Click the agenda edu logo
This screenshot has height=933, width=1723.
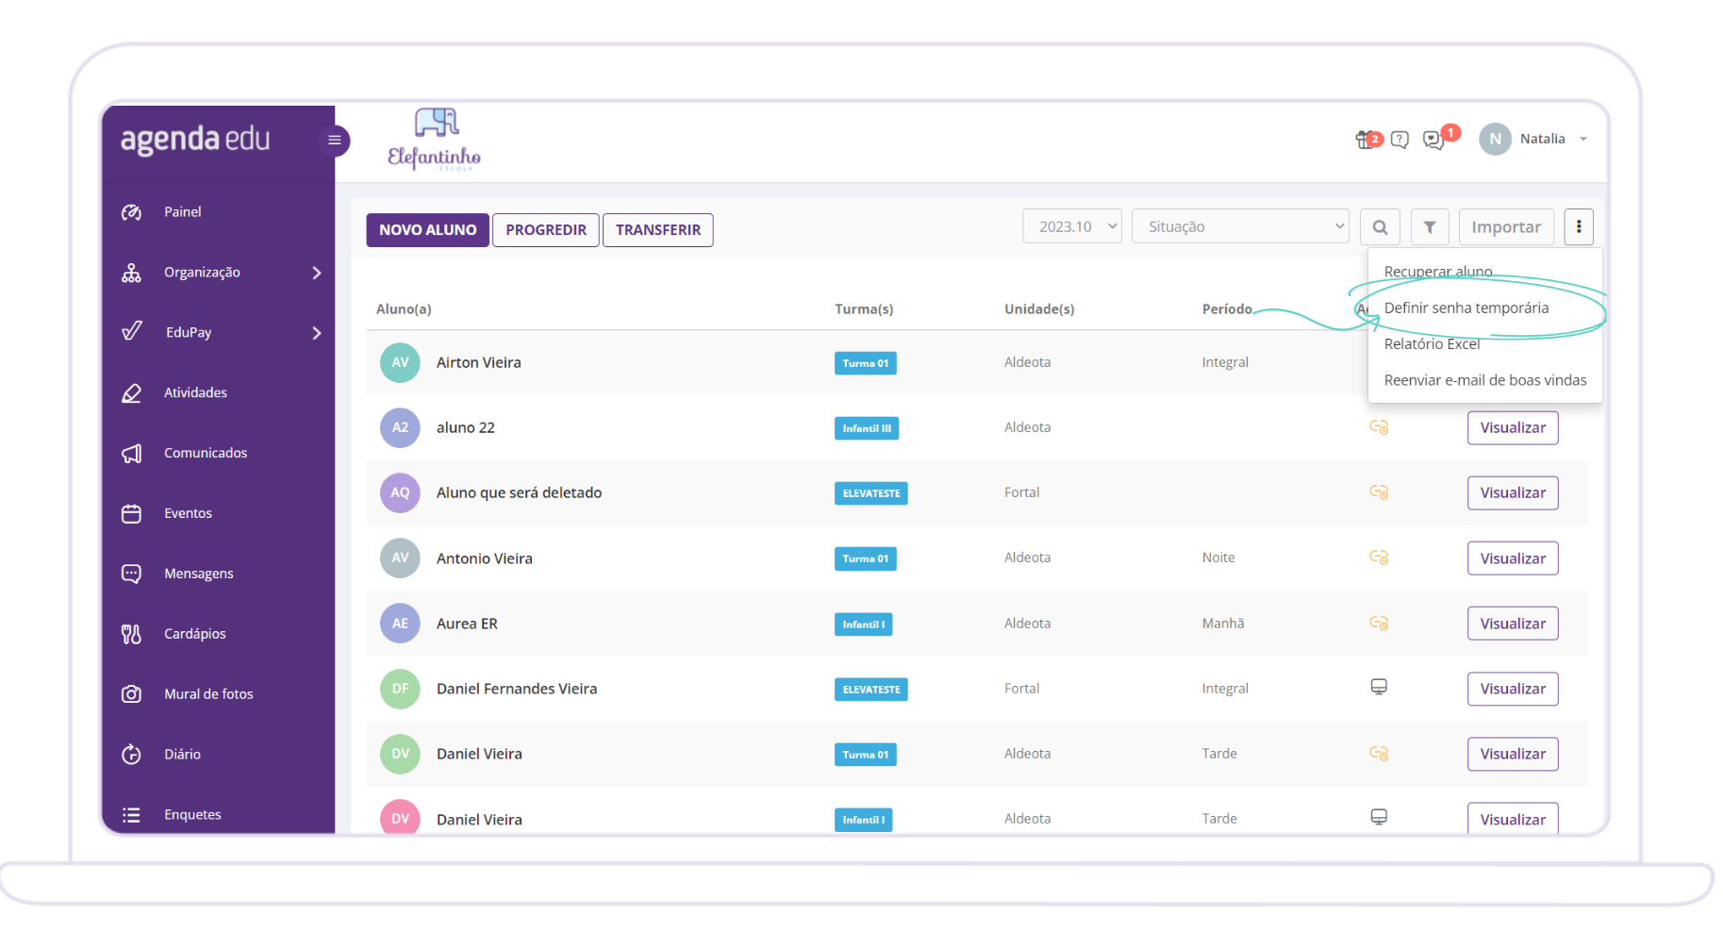pyautogui.click(x=195, y=140)
